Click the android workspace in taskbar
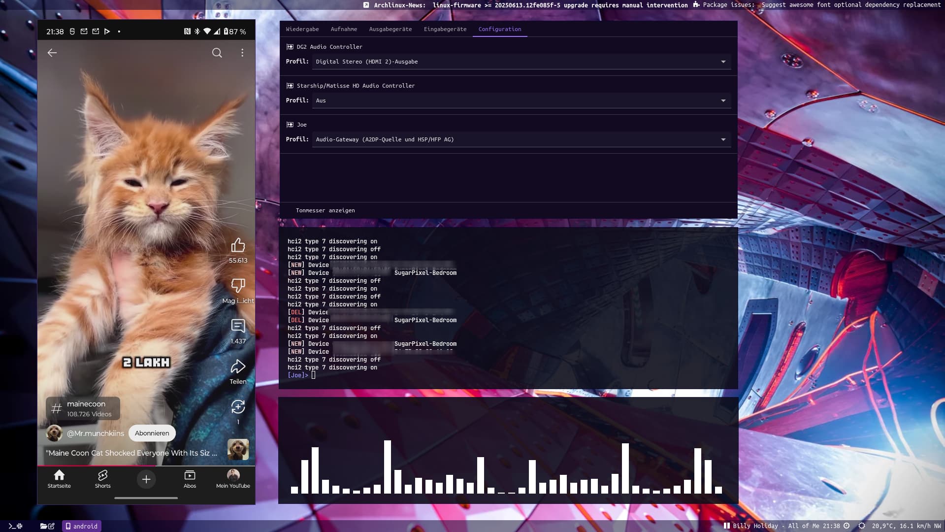The image size is (945, 532). (82, 526)
